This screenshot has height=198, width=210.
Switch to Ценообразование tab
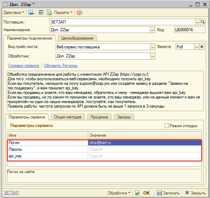tap(77, 38)
